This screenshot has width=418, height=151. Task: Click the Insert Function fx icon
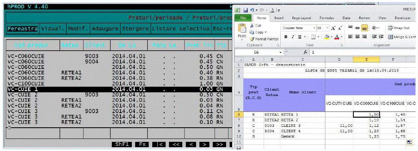tap(305, 52)
